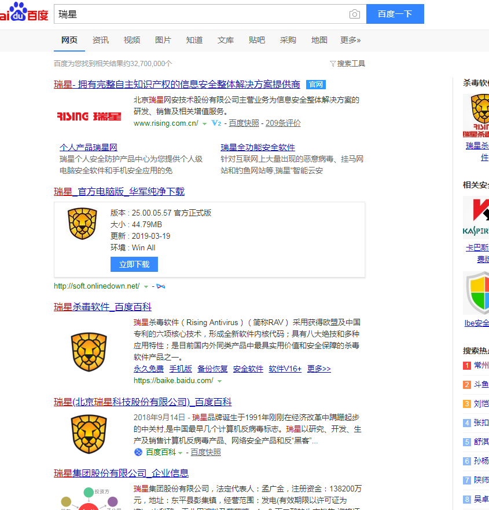Click lion shield icon in download box
The height and width of the screenshot is (510, 489).
coord(82,224)
